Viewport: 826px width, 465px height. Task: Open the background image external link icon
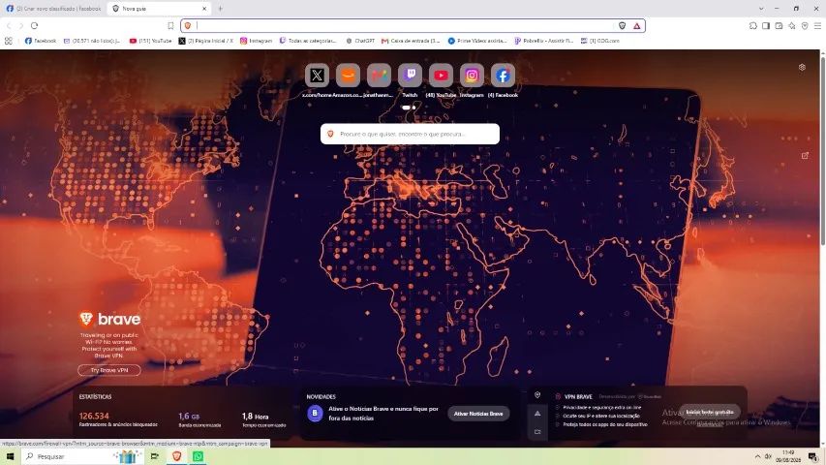tap(805, 156)
